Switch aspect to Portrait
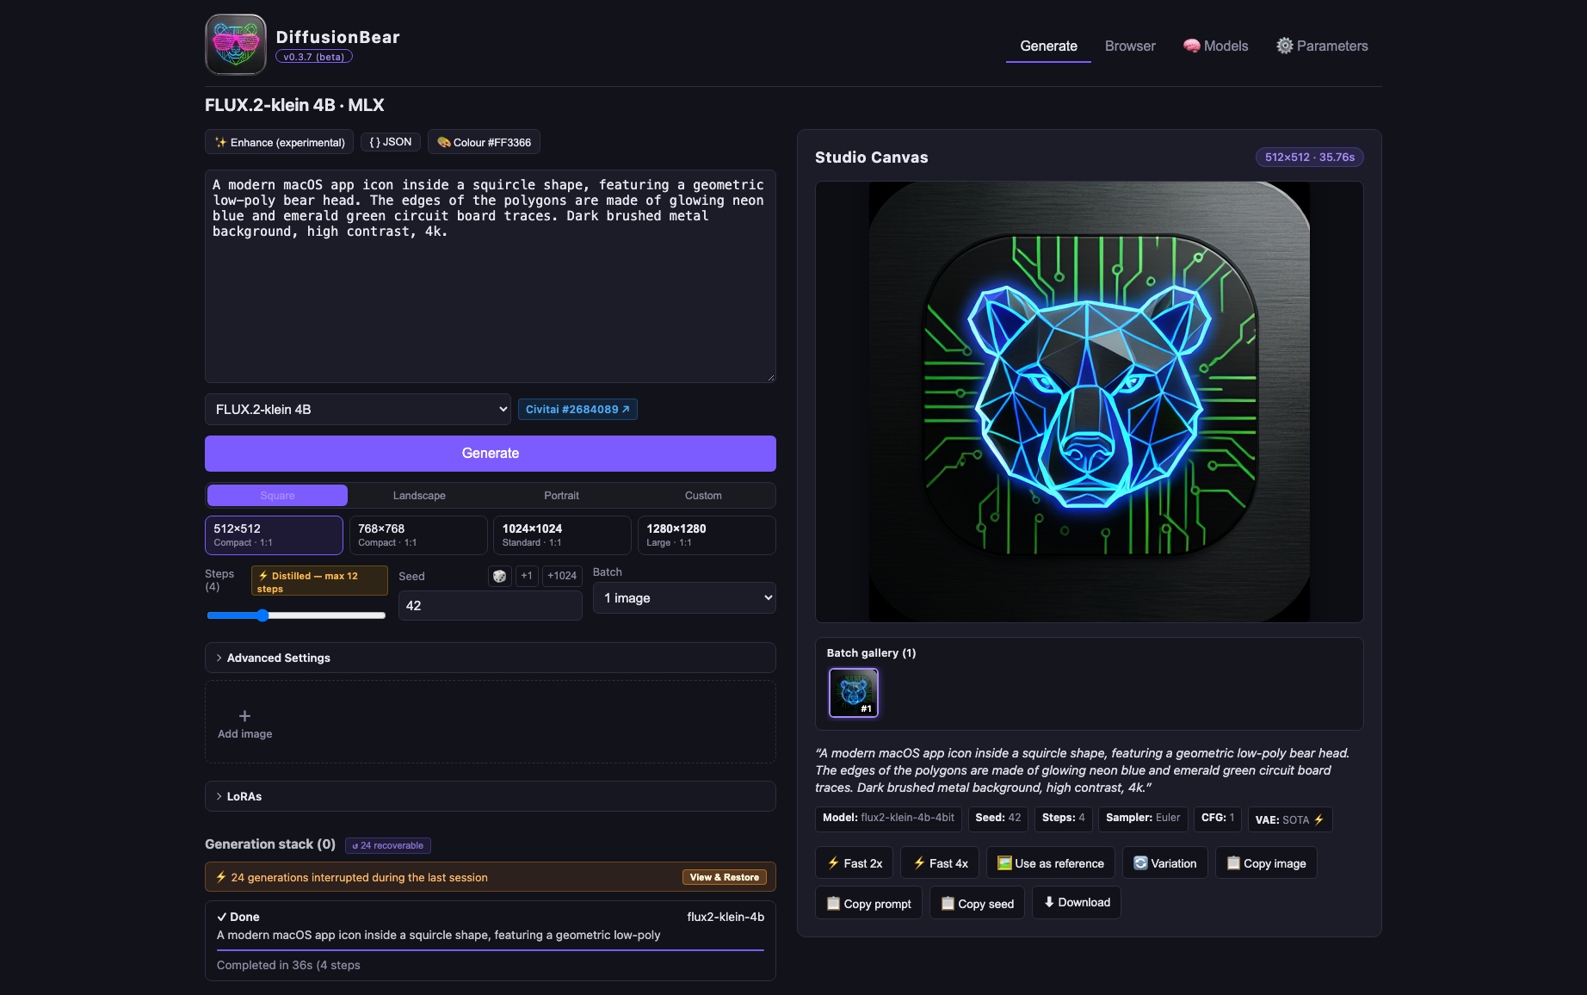The width and height of the screenshot is (1587, 995). coord(561,496)
